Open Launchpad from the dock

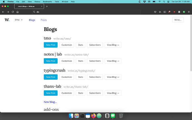click(77, 116)
